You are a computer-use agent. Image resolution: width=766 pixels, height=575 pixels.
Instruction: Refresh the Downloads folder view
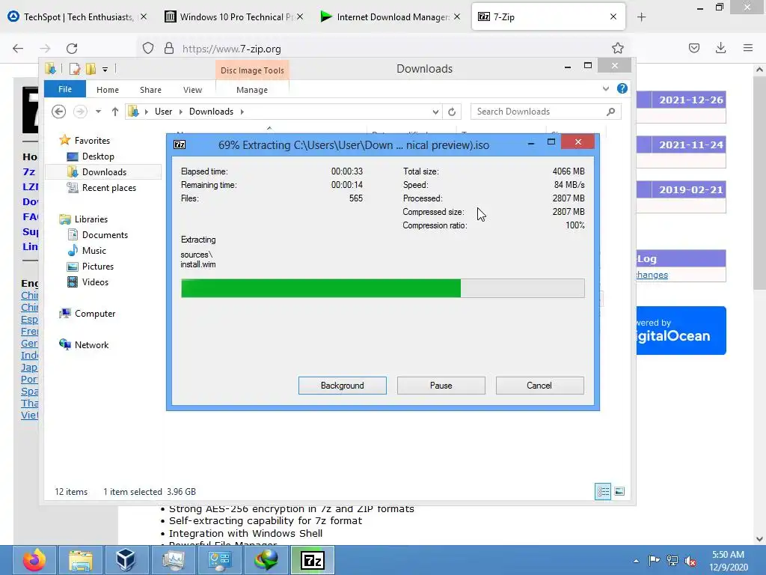click(452, 112)
